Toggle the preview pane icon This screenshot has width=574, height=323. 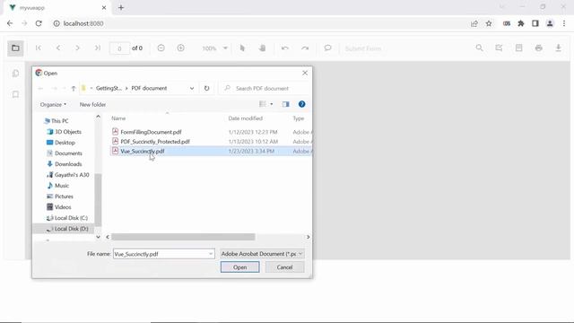(x=285, y=104)
